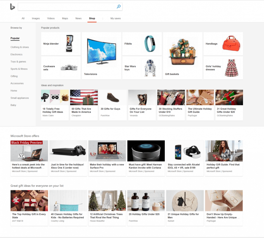Image resolution: width=264 pixels, height=238 pixels.
Task: Open the Small appliances category
Action: 20,98
